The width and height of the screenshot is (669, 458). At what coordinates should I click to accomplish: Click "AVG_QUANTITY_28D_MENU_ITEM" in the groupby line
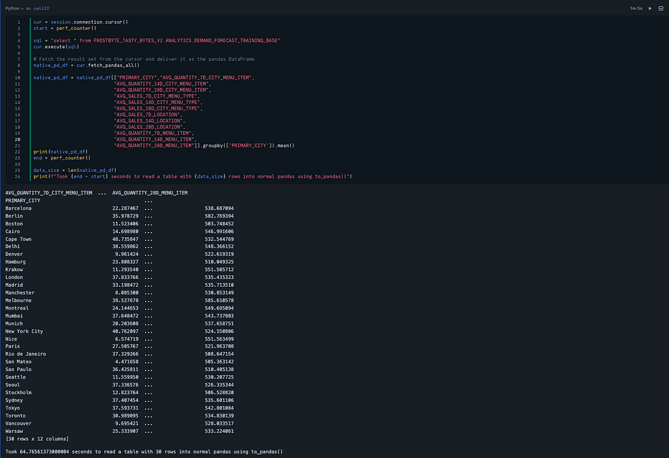click(155, 146)
